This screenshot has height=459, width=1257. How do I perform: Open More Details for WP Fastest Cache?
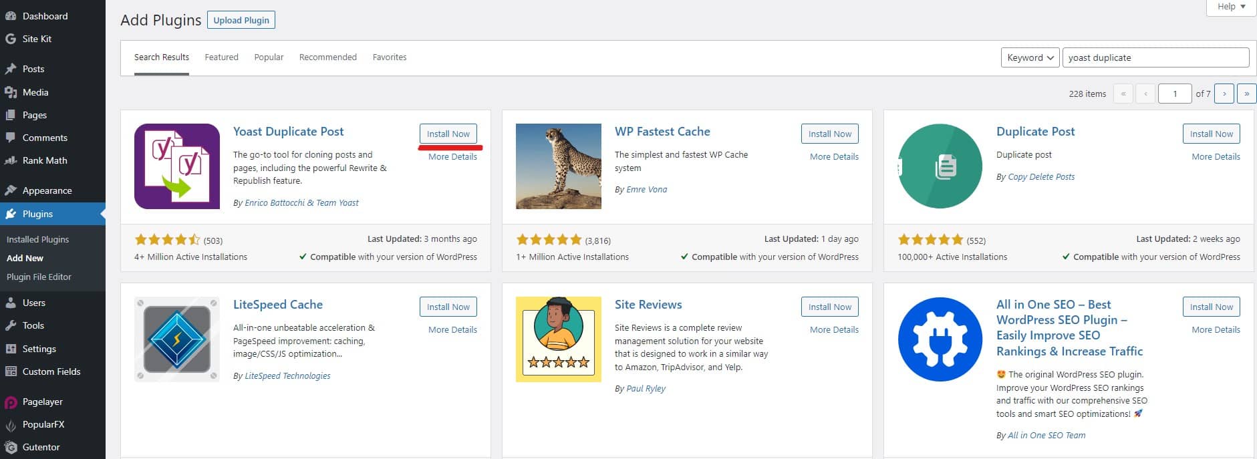click(x=834, y=156)
